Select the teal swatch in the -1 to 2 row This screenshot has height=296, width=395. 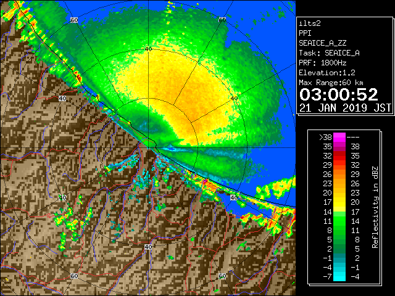tap(339, 258)
